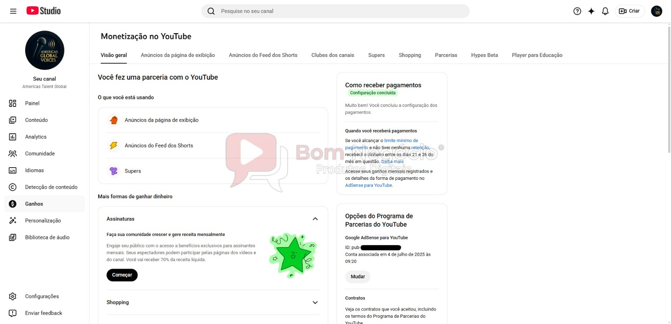
Task: Click the account avatar in top bar
Action: click(x=656, y=11)
